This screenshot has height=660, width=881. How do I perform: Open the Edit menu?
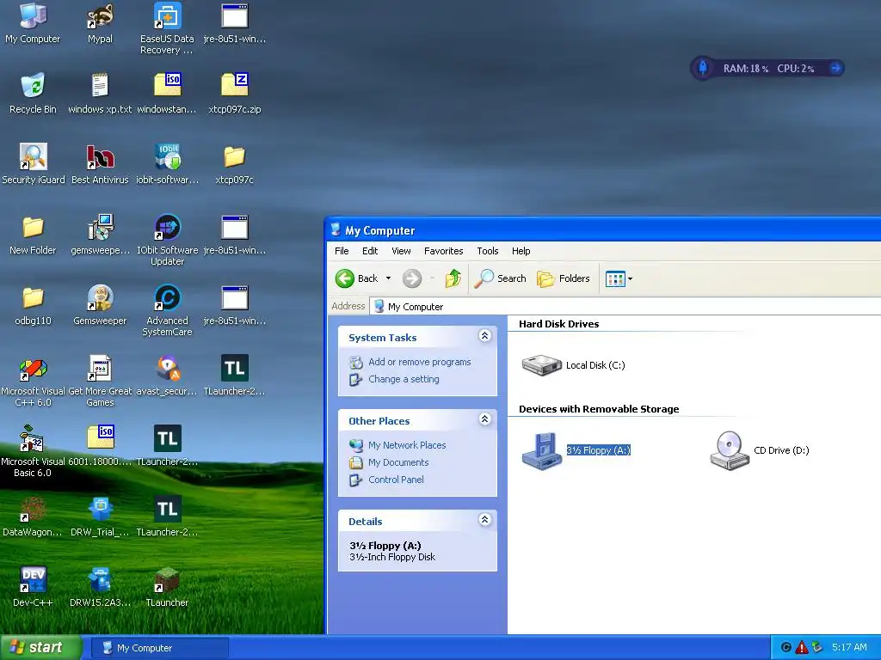pos(370,251)
